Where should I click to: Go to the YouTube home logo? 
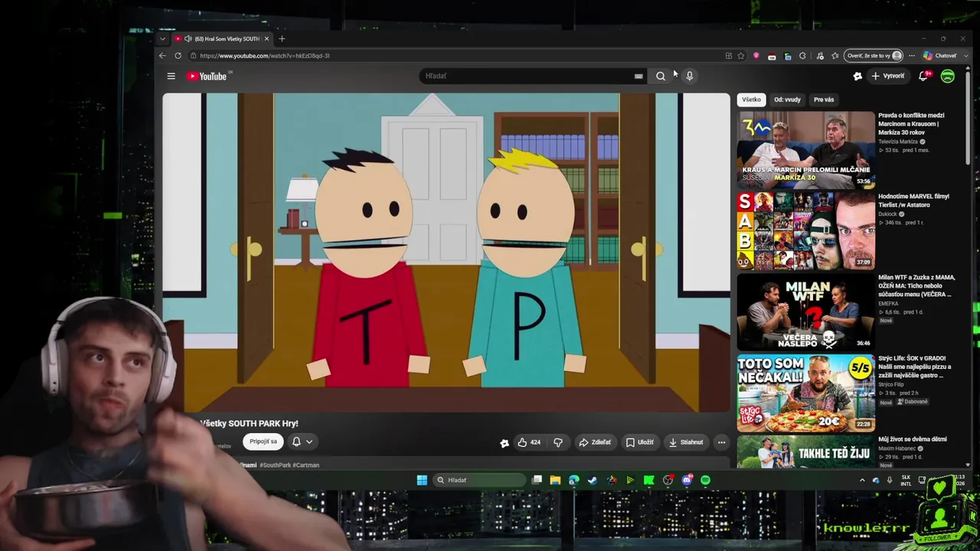tap(207, 76)
